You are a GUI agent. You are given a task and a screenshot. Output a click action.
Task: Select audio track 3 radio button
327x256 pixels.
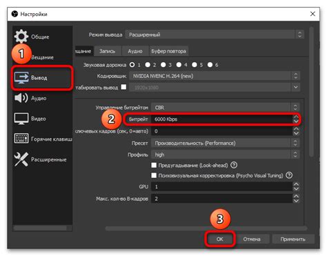coord(163,65)
